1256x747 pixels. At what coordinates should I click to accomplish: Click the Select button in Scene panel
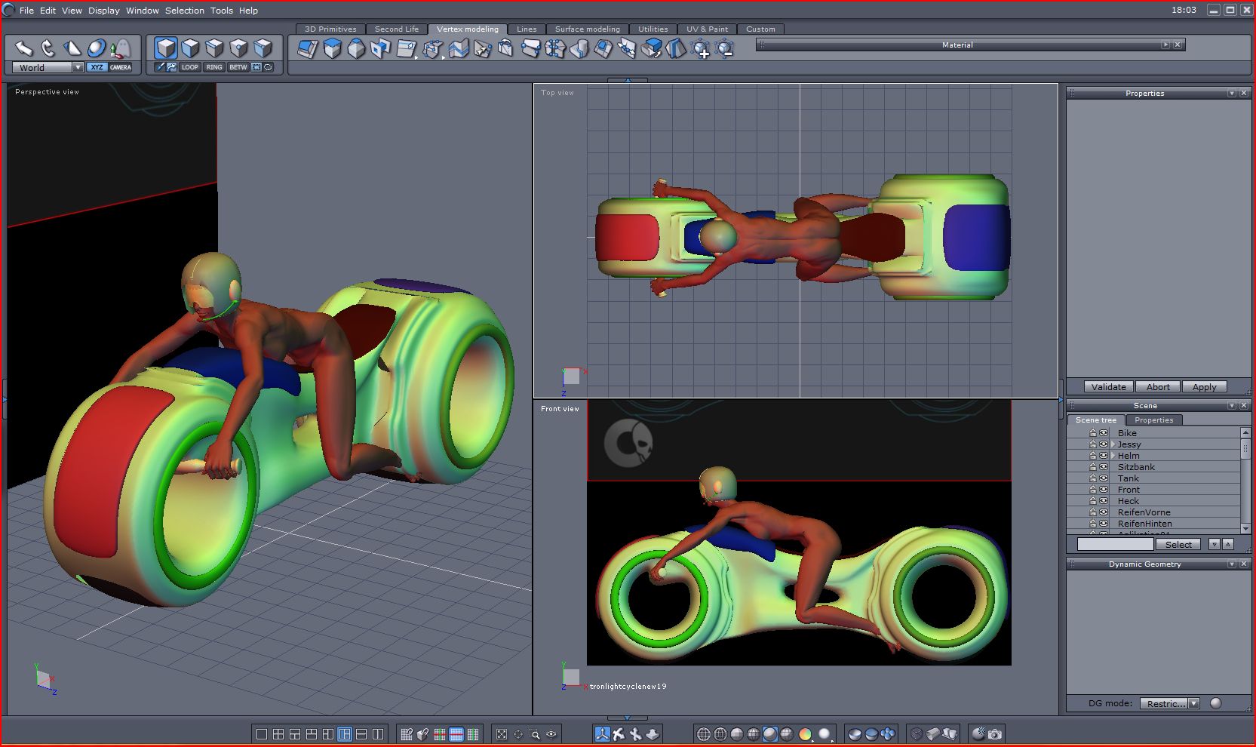[1178, 544]
